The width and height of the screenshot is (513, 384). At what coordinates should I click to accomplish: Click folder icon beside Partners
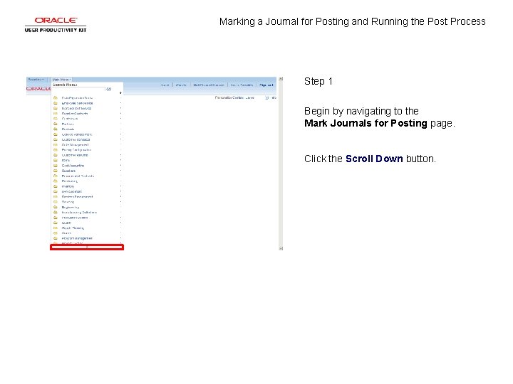click(x=56, y=124)
